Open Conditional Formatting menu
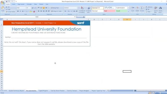This screenshot has width=167, height=94. (82, 10)
